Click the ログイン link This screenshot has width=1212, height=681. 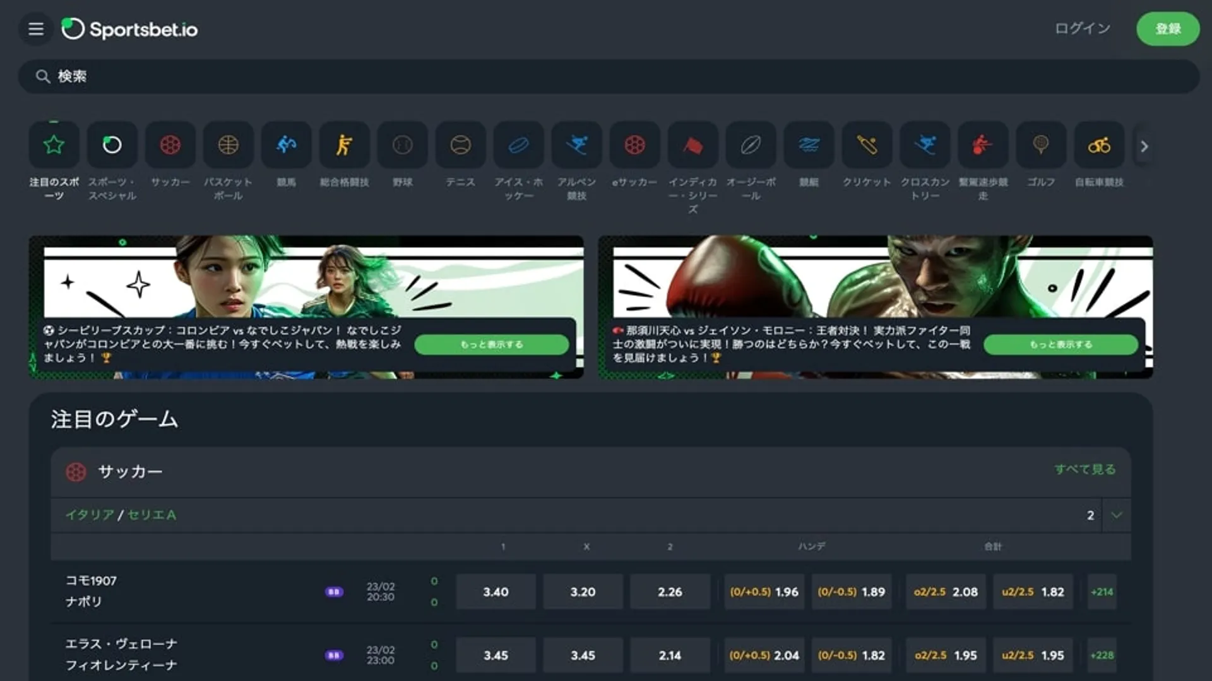point(1083,29)
